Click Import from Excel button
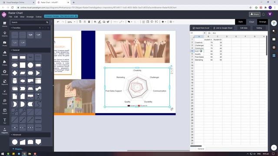278x156 pixels. click(x=201, y=28)
